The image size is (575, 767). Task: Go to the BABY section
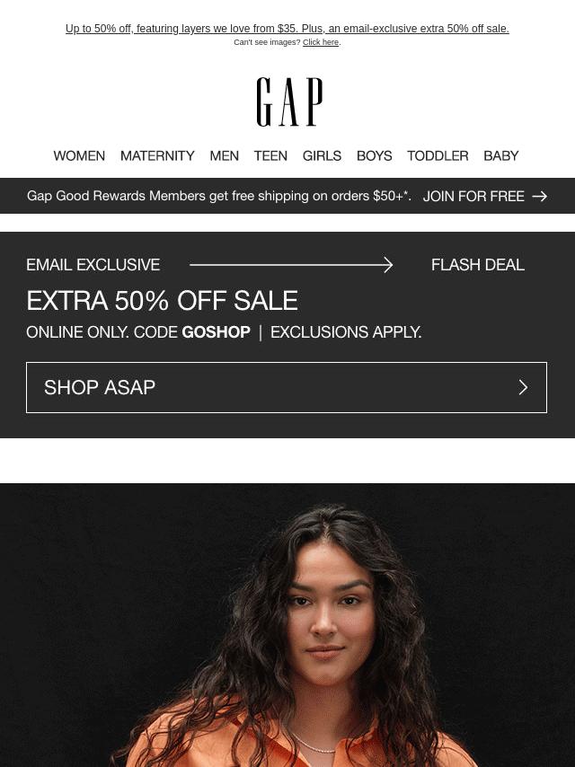501,155
